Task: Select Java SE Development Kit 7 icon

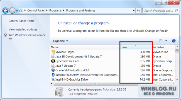Action: 53,56
